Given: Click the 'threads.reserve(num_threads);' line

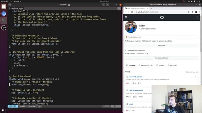Looking at the screenshot, I should click(x=30, y=104).
